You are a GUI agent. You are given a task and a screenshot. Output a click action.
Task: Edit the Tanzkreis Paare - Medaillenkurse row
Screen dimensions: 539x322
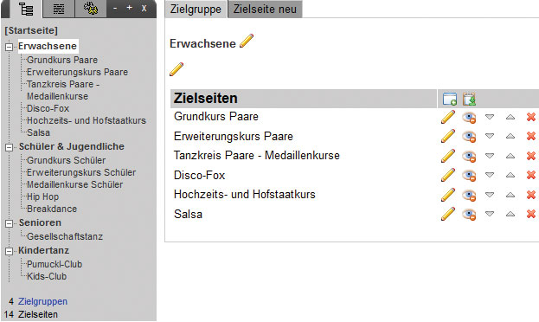point(448,156)
